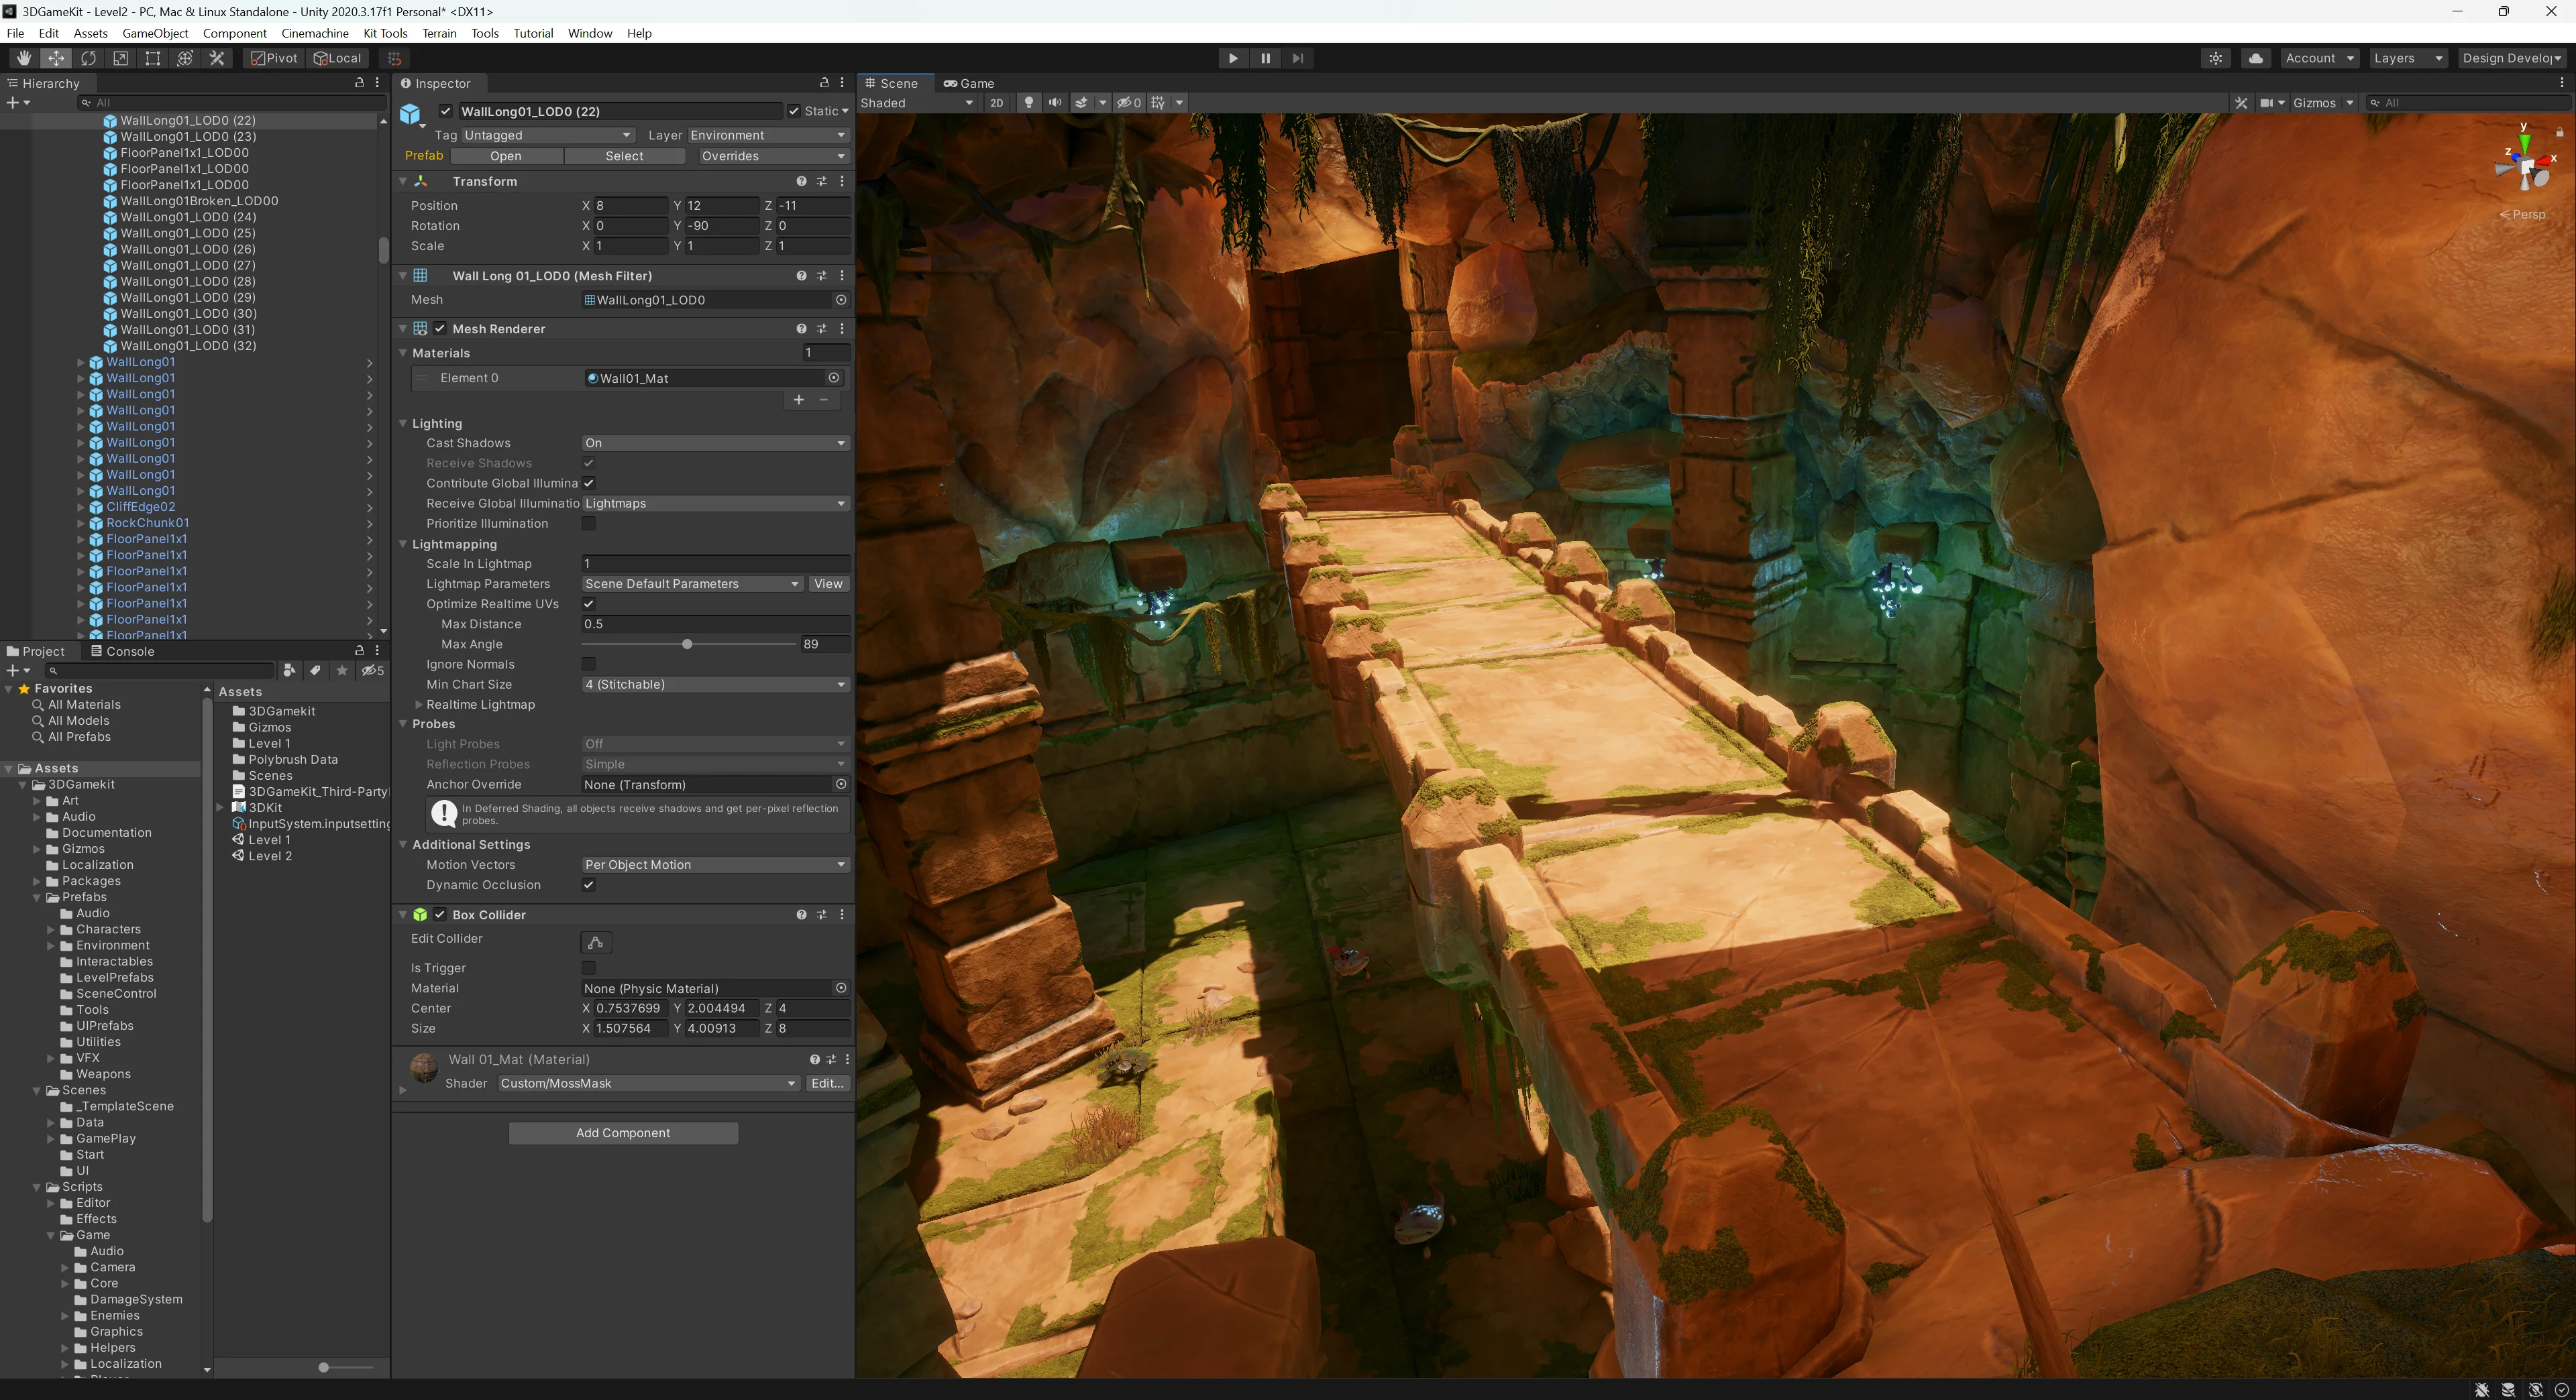The height and width of the screenshot is (1400, 2576).
Task: Open cloud services icon
Action: click(2255, 58)
